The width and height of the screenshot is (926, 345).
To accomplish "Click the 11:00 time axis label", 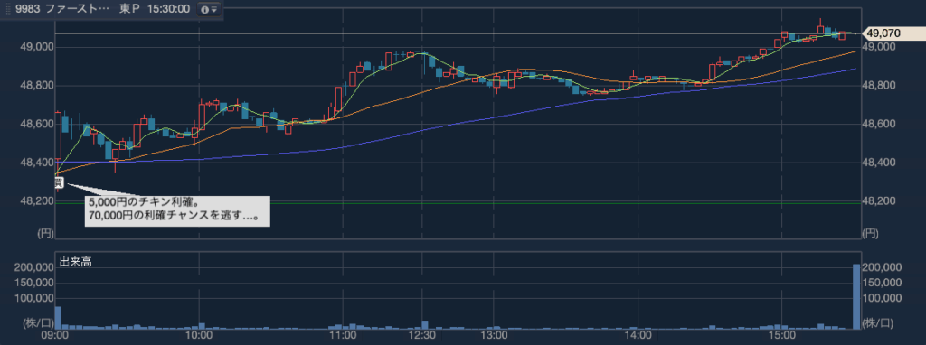I will pyautogui.click(x=342, y=336).
